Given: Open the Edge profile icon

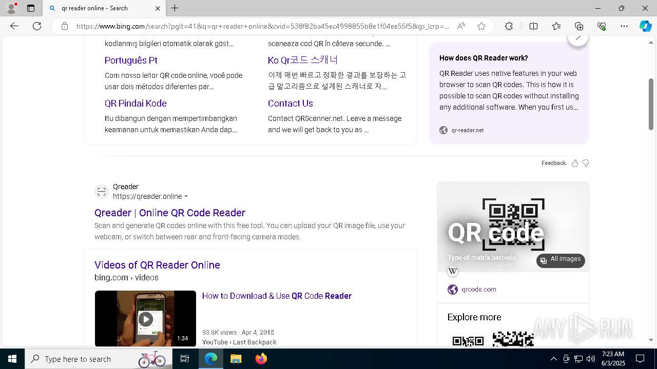Looking at the screenshot, I should pos(11,8).
